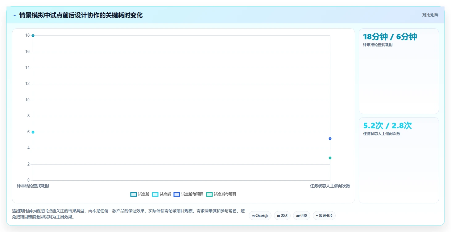
Task: Click the lightning icon beside the title
Action: coord(14,15)
